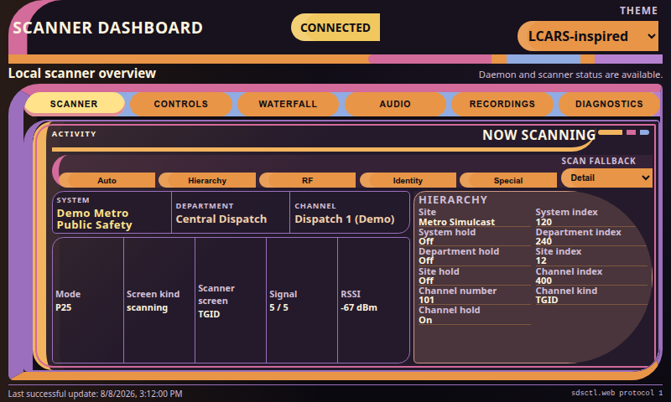Open the LCARS-inspired theme dropdown

click(x=589, y=36)
